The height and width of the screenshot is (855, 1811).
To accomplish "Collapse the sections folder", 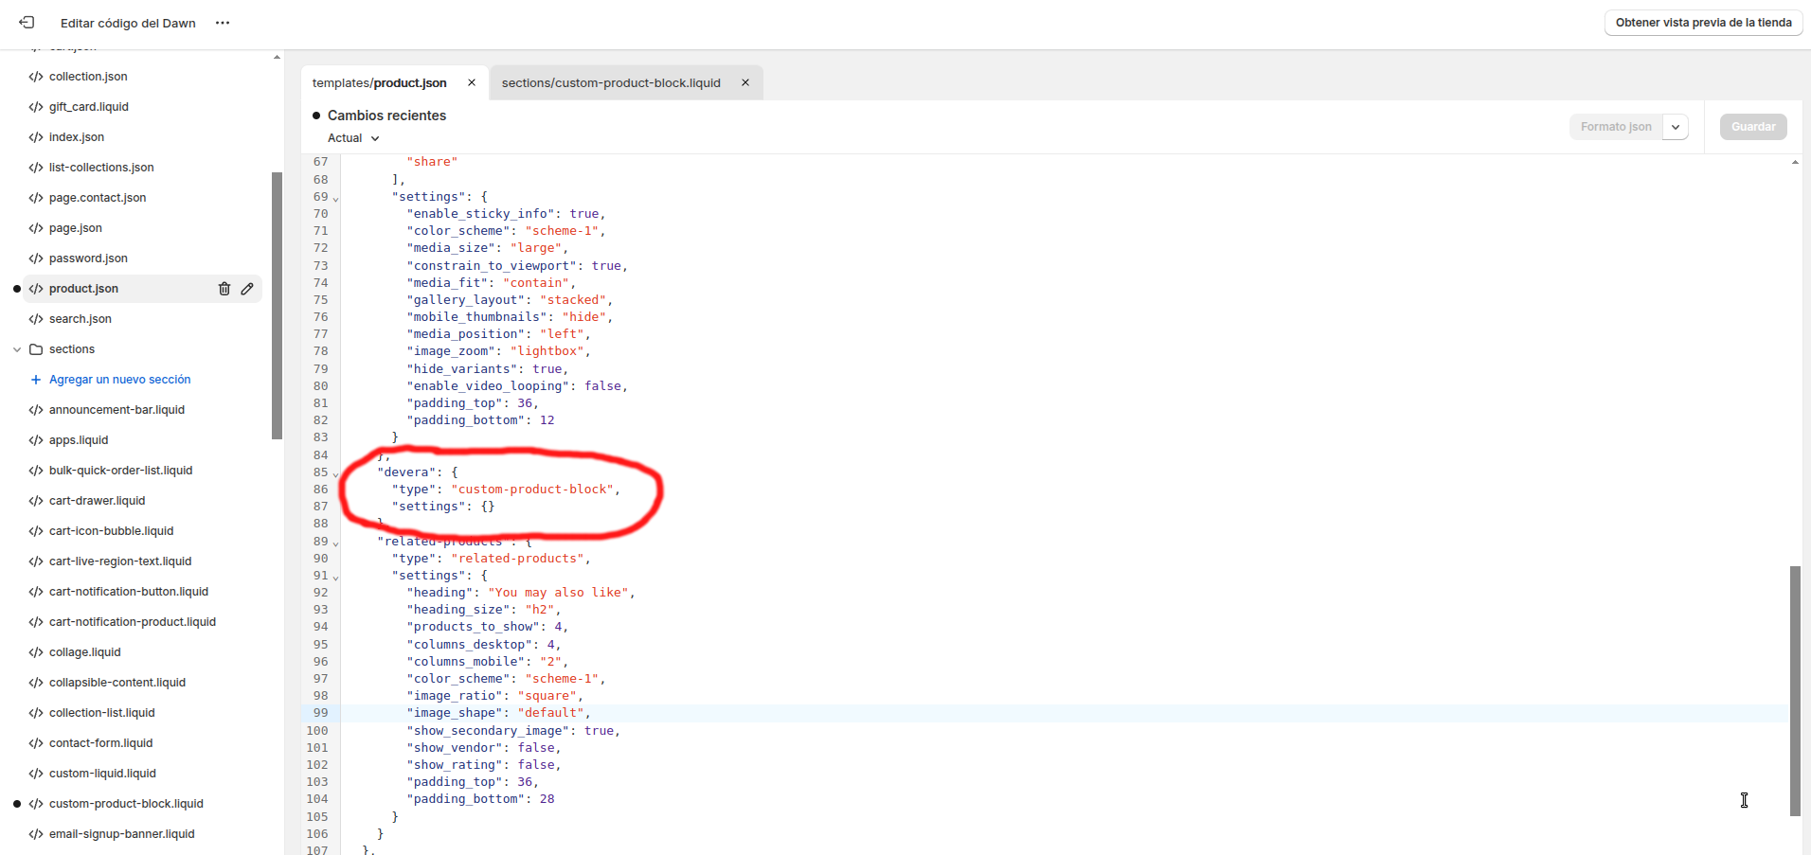I will click(x=17, y=349).
